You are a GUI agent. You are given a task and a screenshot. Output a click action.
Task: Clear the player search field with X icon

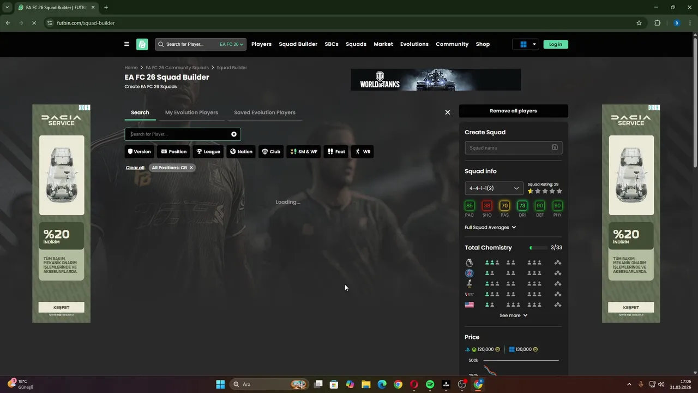(x=234, y=134)
